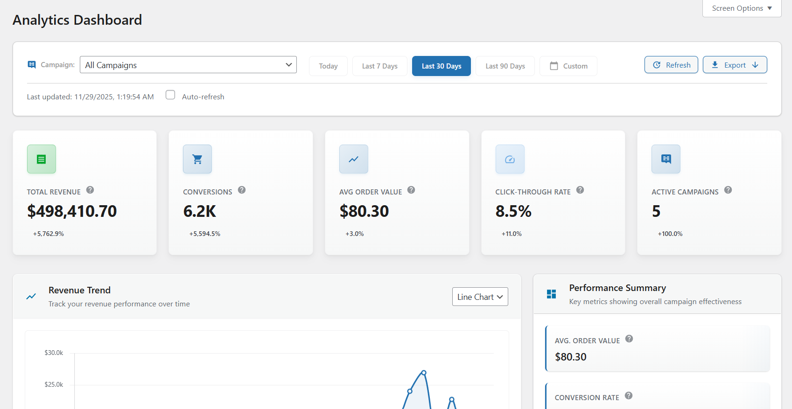Click the +5,762.9% revenue change
Image resolution: width=792 pixels, height=409 pixels.
tap(49, 234)
